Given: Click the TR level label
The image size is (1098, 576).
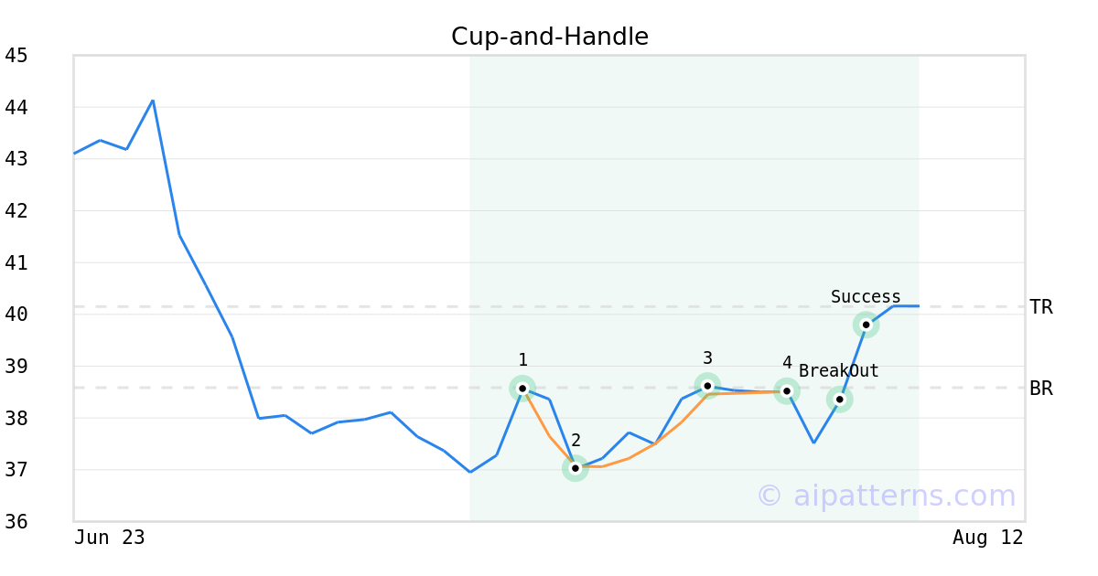Looking at the screenshot, I should tap(1041, 307).
